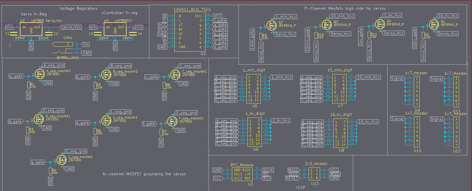The image size is (472, 191).
Task: Select connector body U8 of 10_hr_digit
Action: [340, 133]
